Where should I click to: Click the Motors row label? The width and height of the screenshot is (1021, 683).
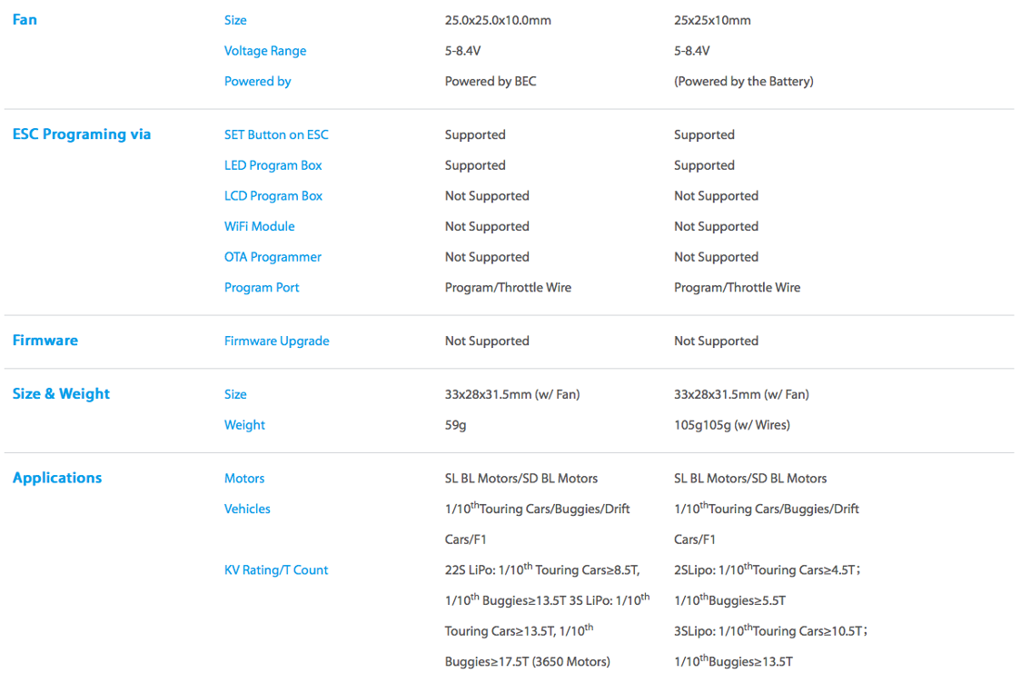(244, 479)
